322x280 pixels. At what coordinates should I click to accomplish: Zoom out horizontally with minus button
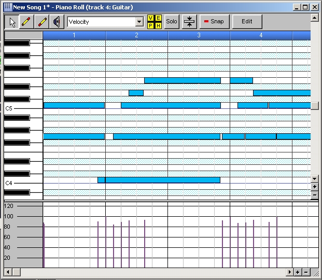306,272
